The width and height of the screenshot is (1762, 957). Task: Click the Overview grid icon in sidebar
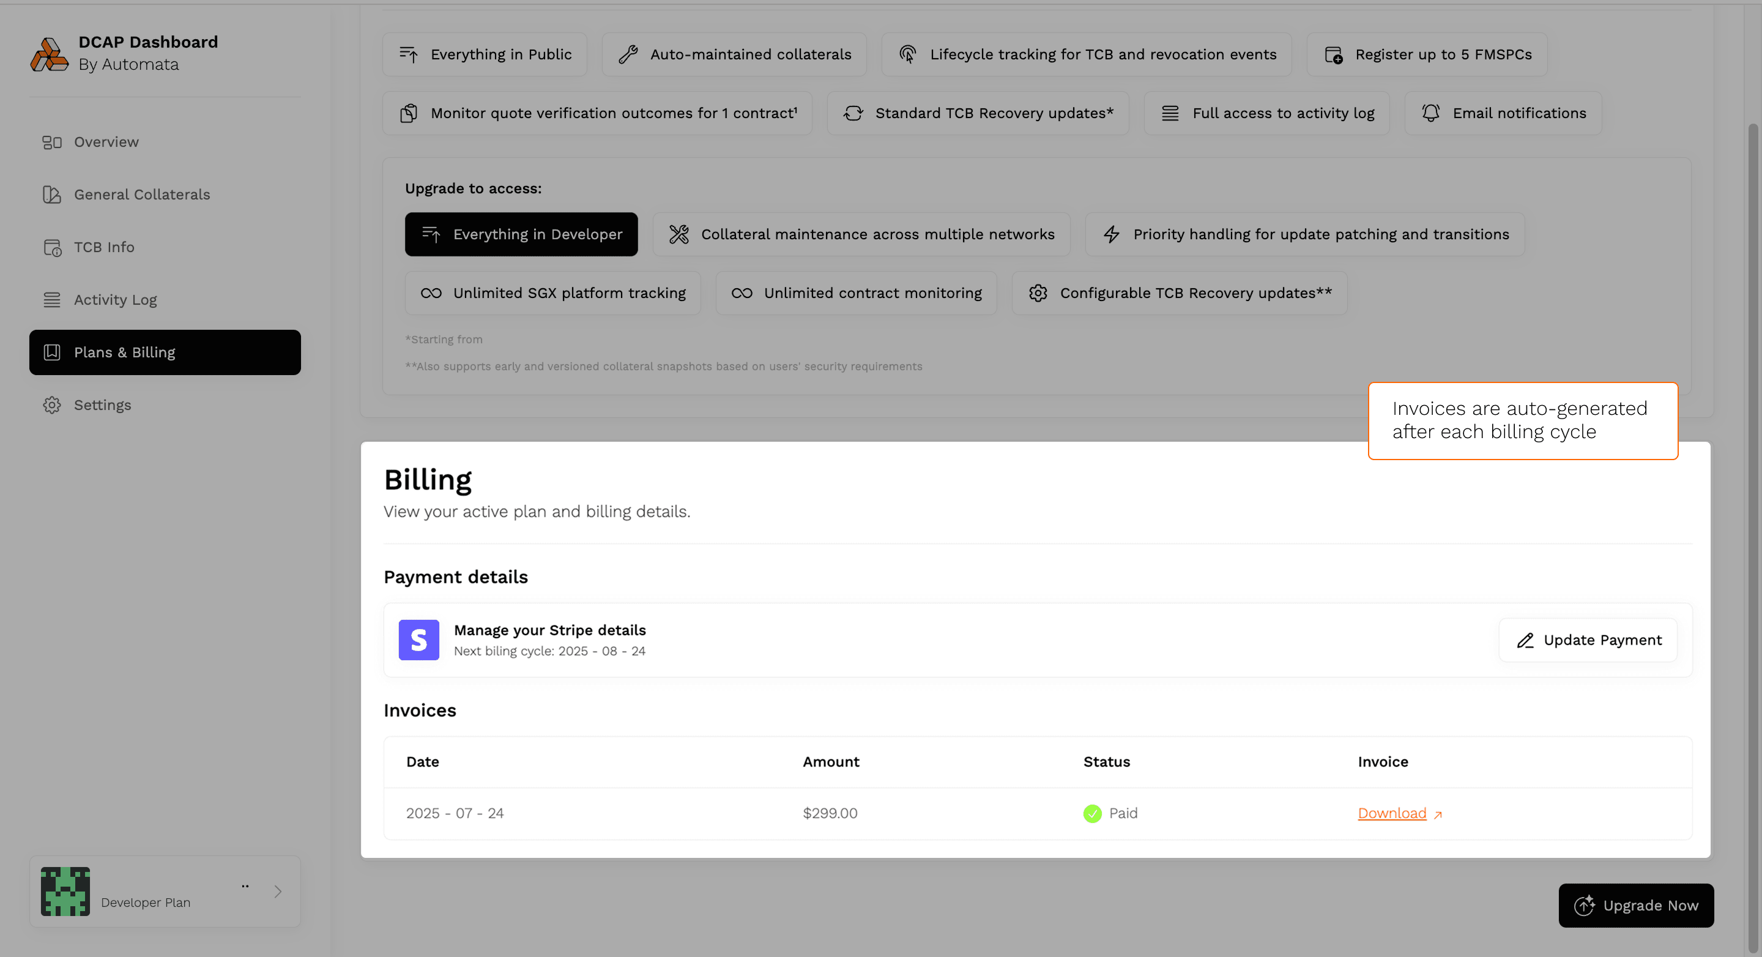pos(52,141)
